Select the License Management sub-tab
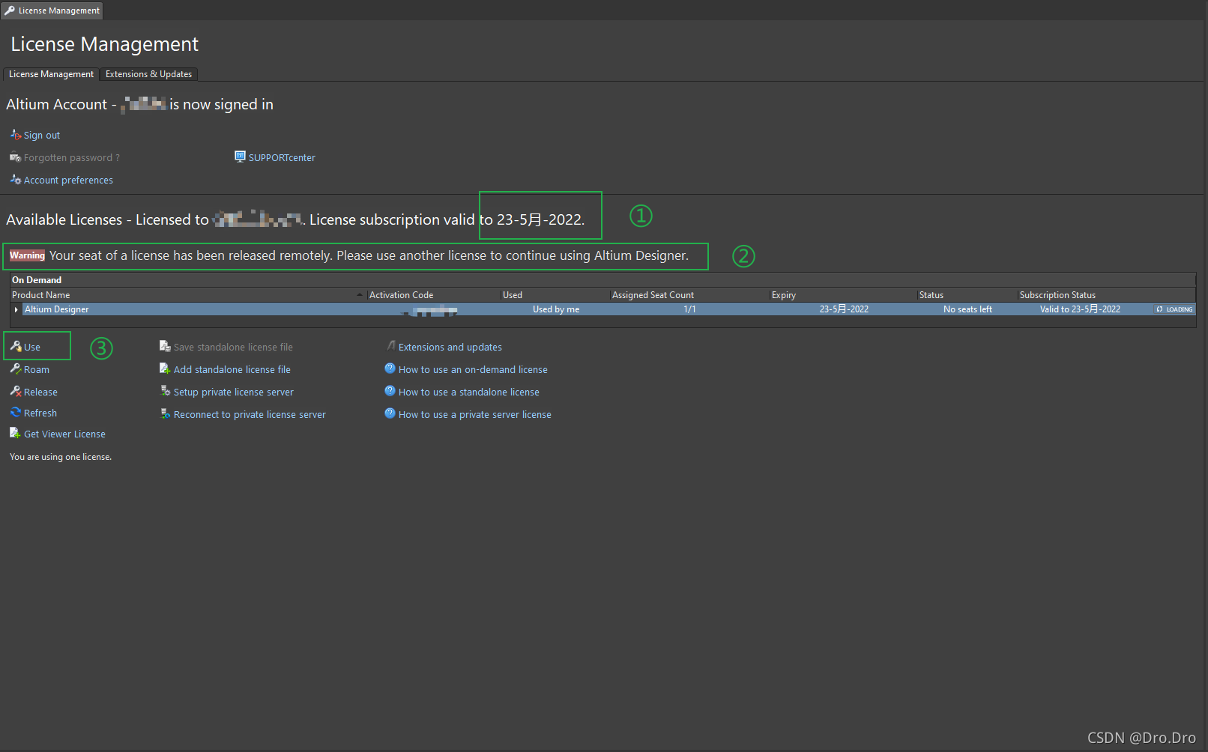 pos(51,74)
